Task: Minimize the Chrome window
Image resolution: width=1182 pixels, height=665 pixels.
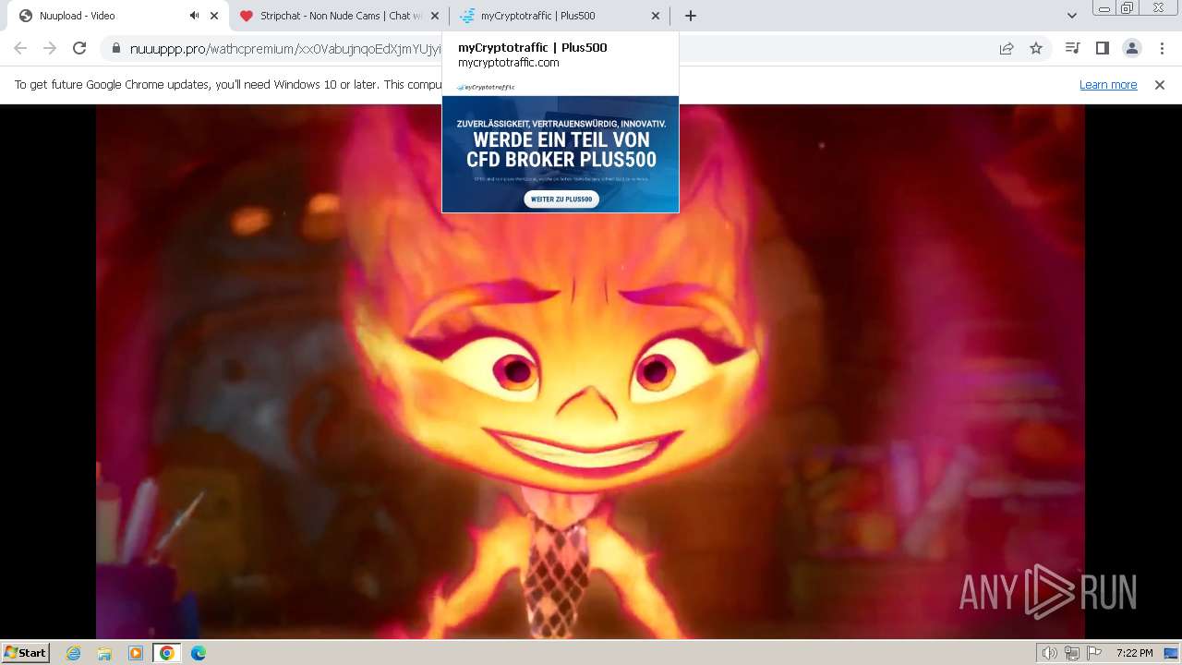Action: pyautogui.click(x=1104, y=8)
